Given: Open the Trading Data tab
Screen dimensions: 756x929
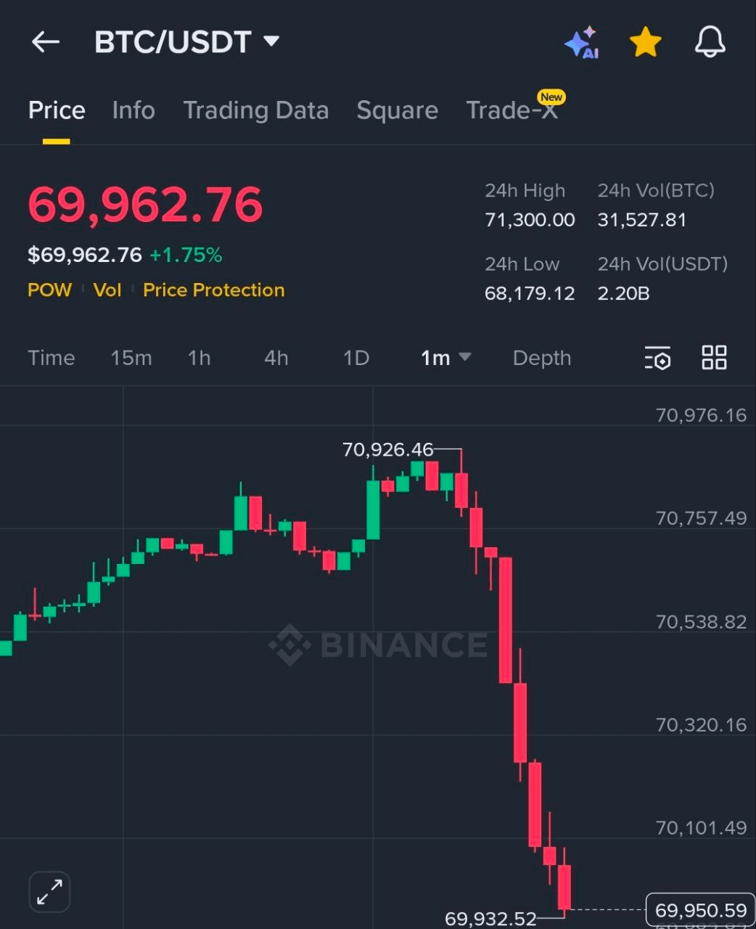Looking at the screenshot, I should [255, 110].
